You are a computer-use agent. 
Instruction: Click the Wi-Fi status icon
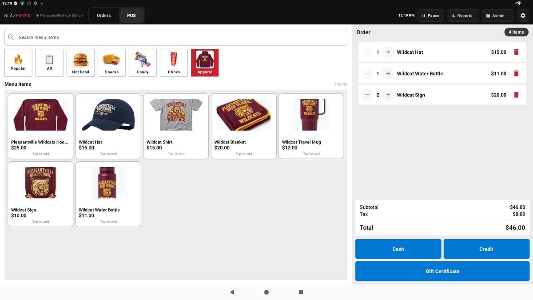(518, 3)
